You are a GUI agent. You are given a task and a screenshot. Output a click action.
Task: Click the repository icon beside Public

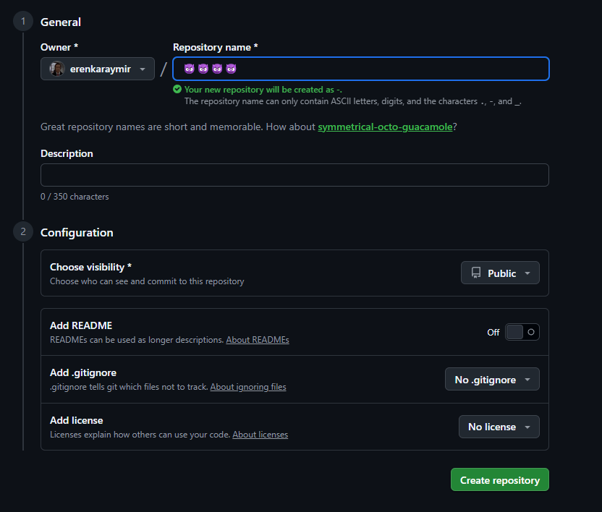point(476,273)
